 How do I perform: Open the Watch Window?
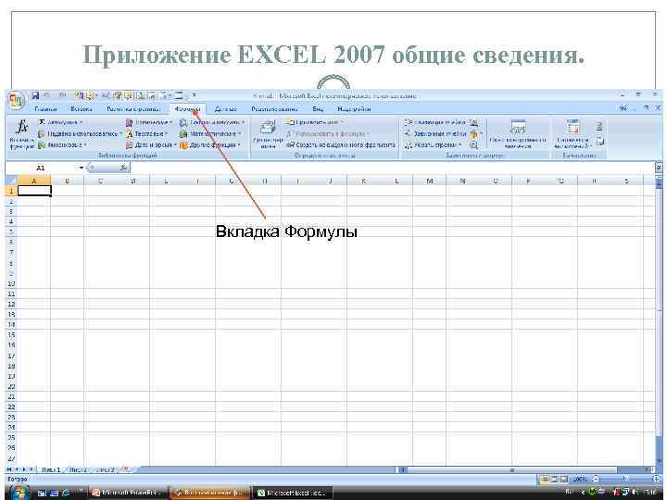tap(518, 134)
